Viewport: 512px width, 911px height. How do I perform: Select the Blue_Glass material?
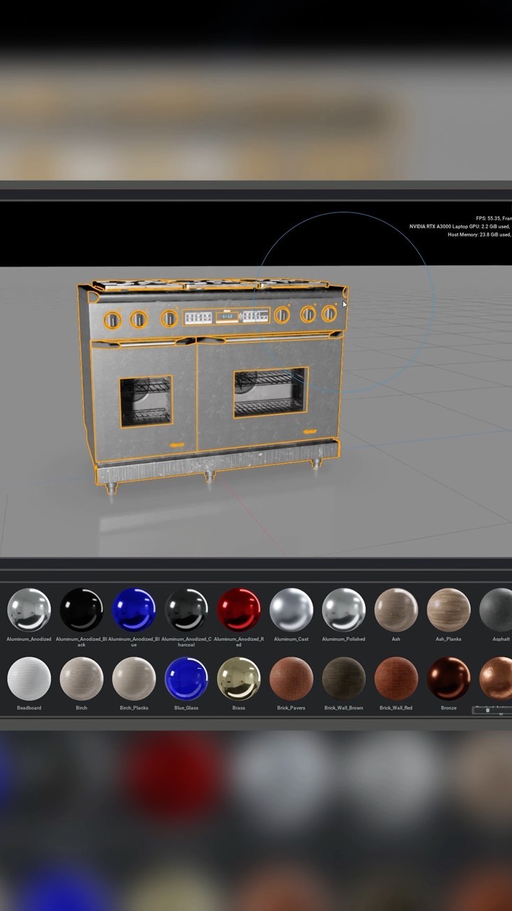[x=186, y=678]
